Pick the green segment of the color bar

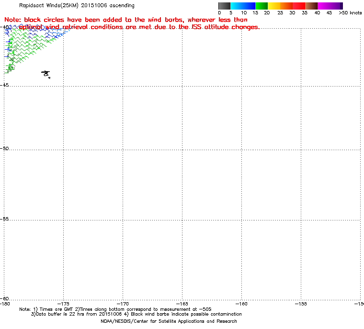(262, 6)
